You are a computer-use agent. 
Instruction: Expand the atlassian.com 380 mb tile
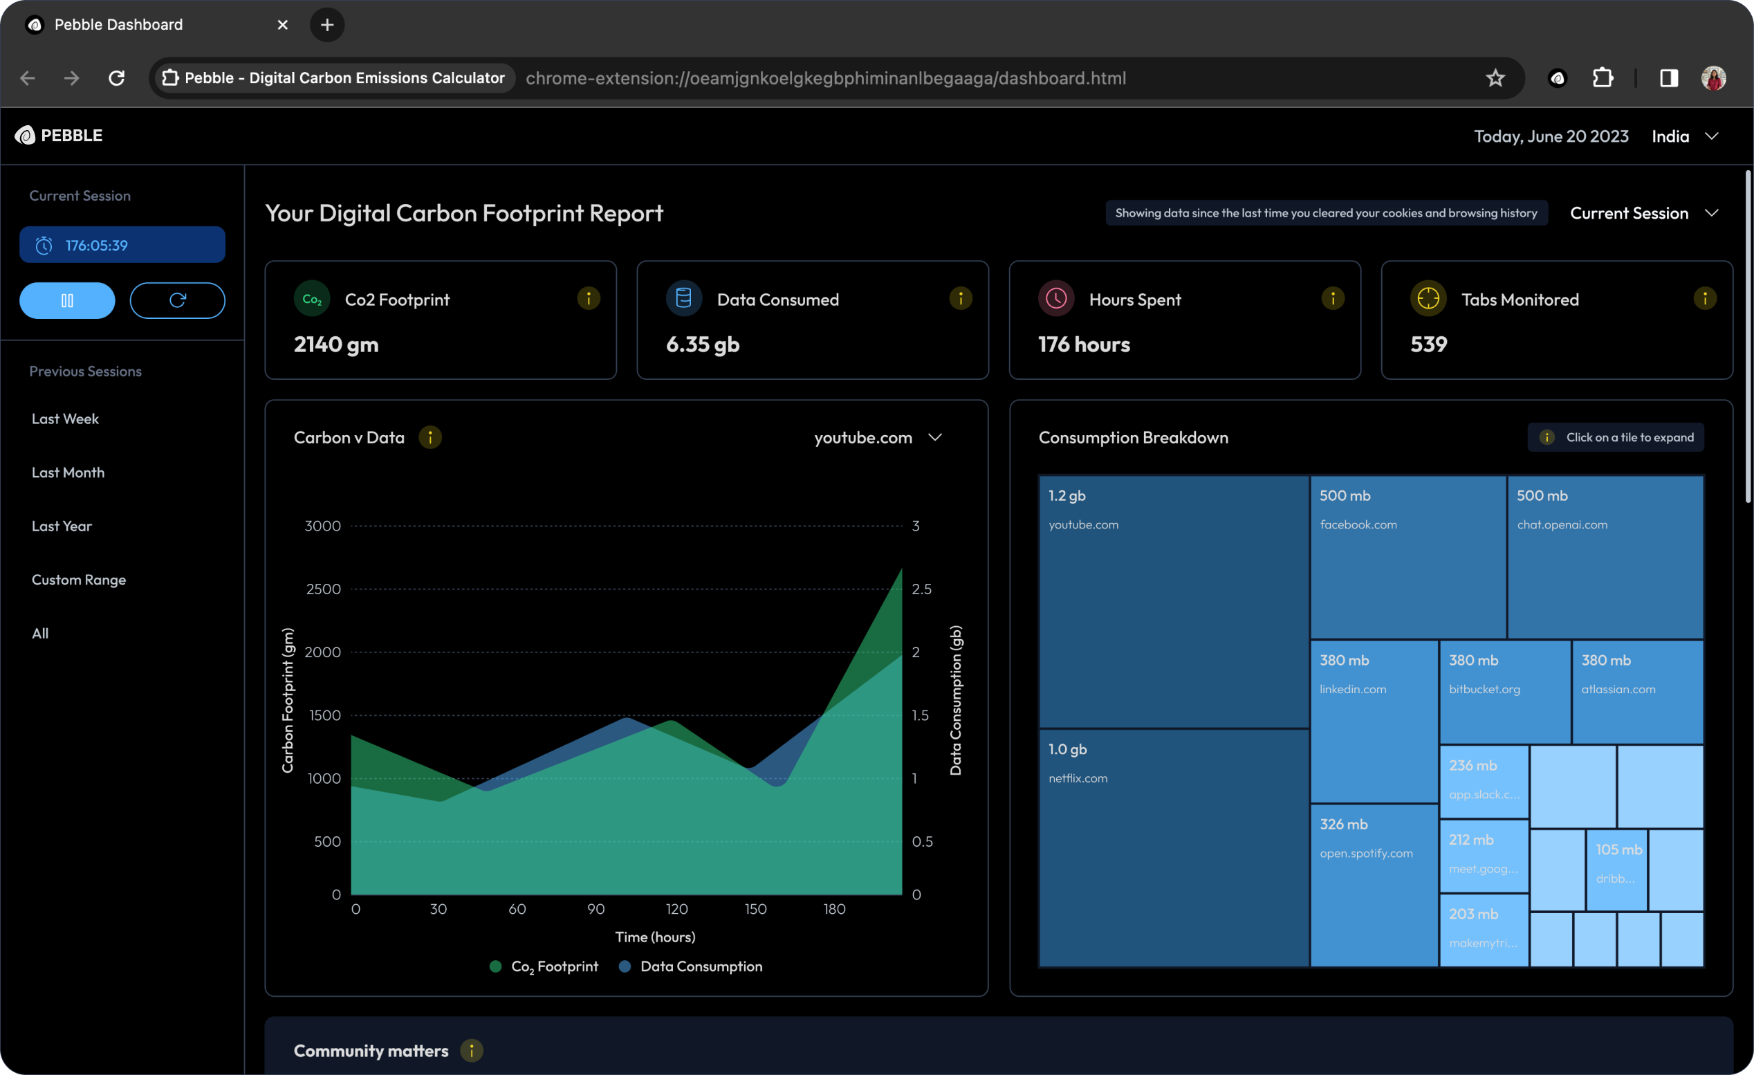coord(1637,692)
